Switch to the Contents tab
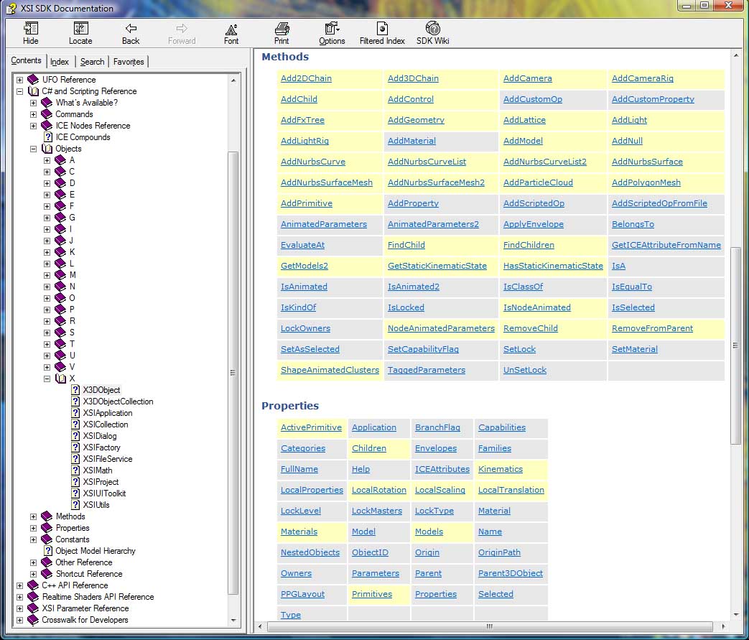 [x=27, y=60]
